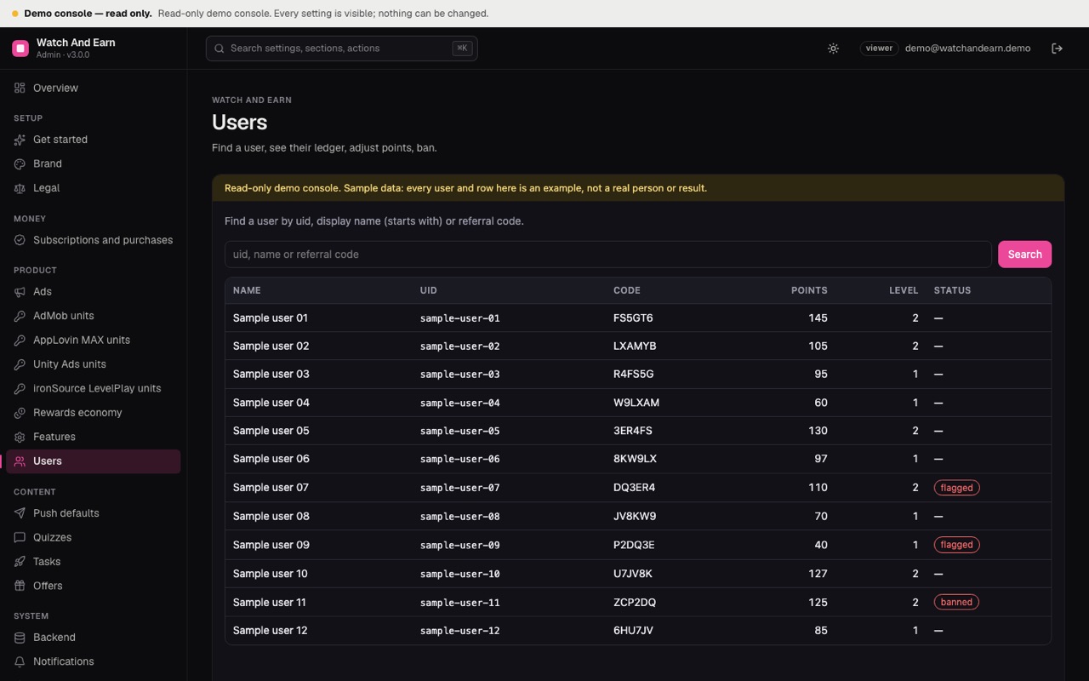1089x681 pixels.
Task: Click the Ads megaphone icon
Action: point(20,292)
